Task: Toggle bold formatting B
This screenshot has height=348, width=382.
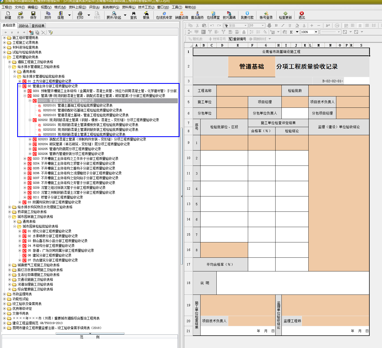Action: click(x=276, y=26)
